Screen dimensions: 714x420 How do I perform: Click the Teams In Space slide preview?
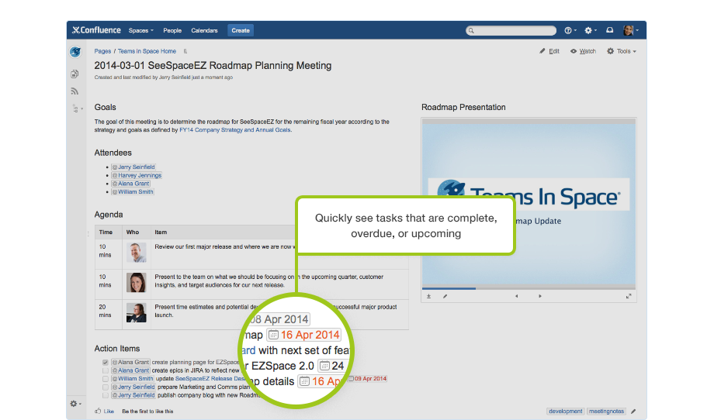[529, 205]
